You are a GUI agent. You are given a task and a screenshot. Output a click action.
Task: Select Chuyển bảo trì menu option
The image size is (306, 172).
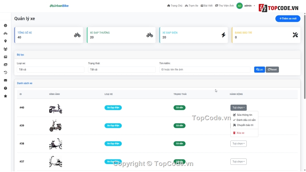click(x=245, y=125)
